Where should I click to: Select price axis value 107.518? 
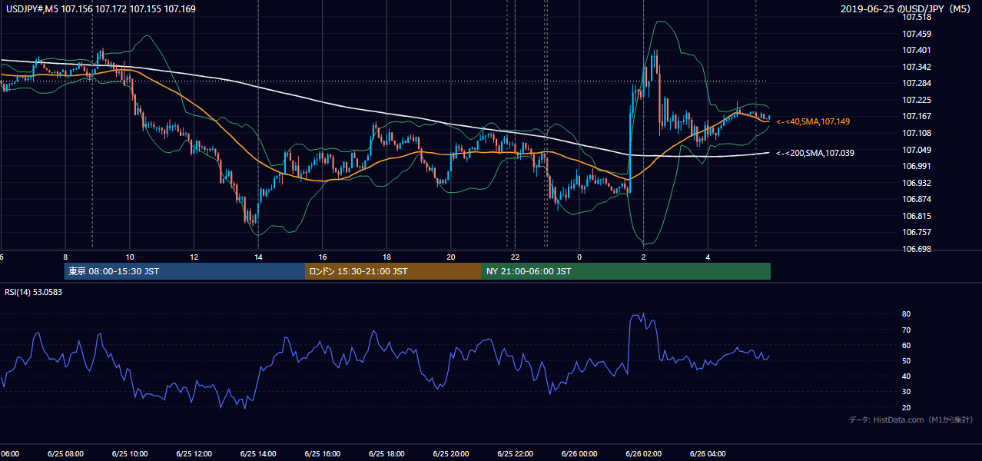(917, 17)
